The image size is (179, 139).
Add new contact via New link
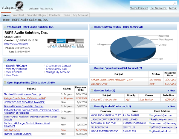171,107
